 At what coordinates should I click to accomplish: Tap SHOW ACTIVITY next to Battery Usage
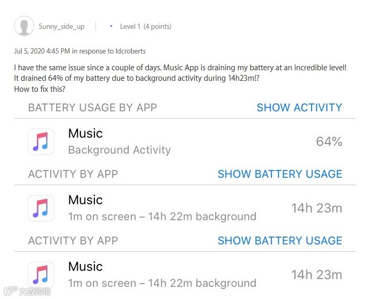pos(299,108)
